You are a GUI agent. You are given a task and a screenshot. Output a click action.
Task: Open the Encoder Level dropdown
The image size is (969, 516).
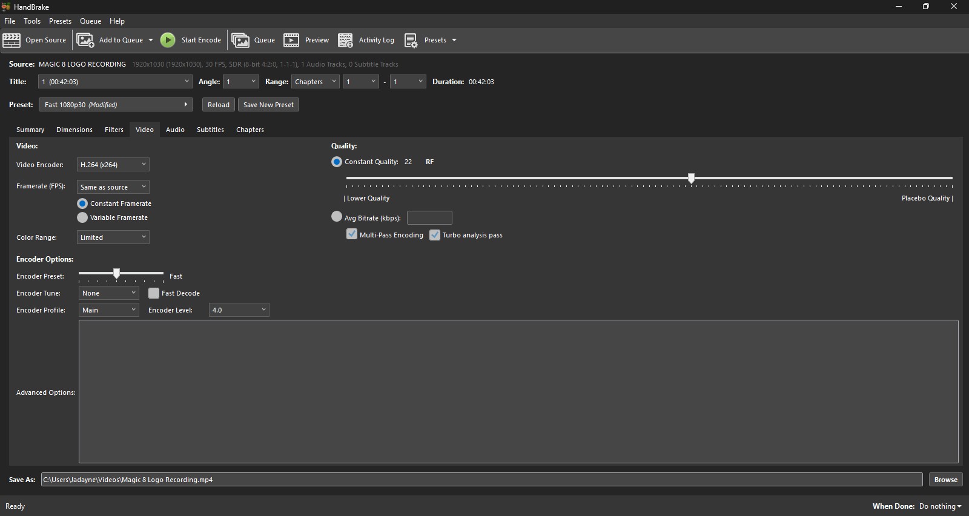239,310
